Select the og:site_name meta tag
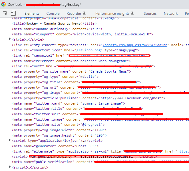 (x=71, y=72)
